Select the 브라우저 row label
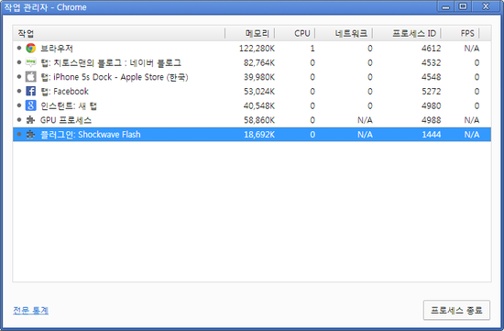 pyautogui.click(x=57, y=49)
